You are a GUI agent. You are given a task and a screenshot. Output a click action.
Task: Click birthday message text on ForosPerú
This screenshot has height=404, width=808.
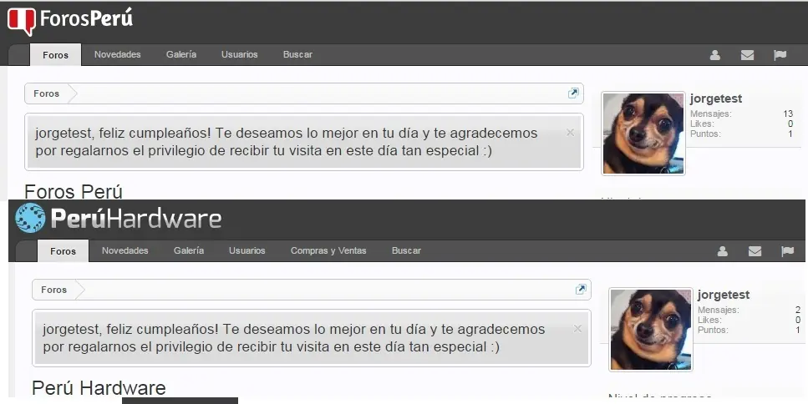pos(287,142)
